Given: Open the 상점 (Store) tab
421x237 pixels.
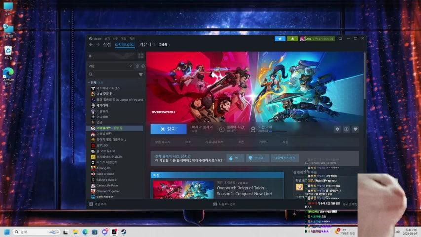Looking at the screenshot, I should pyautogui.click(x=107, y=44).
